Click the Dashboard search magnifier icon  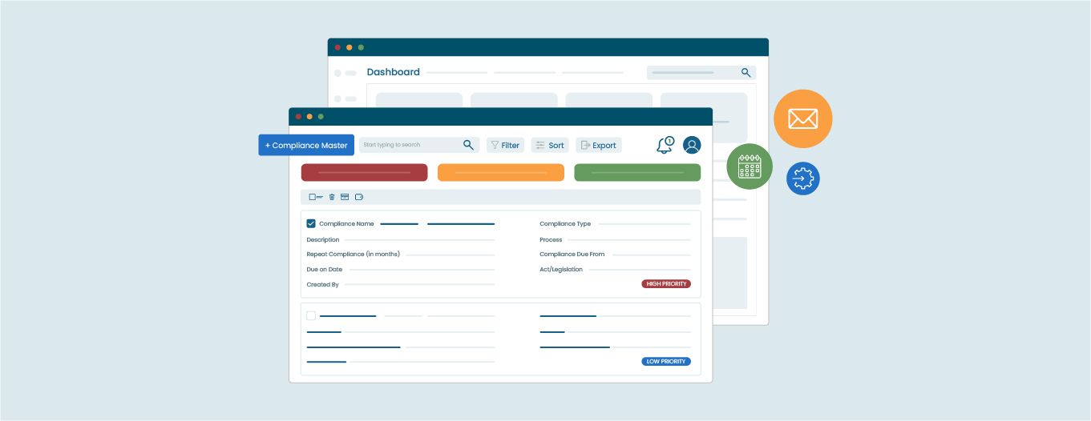(746, 73)
